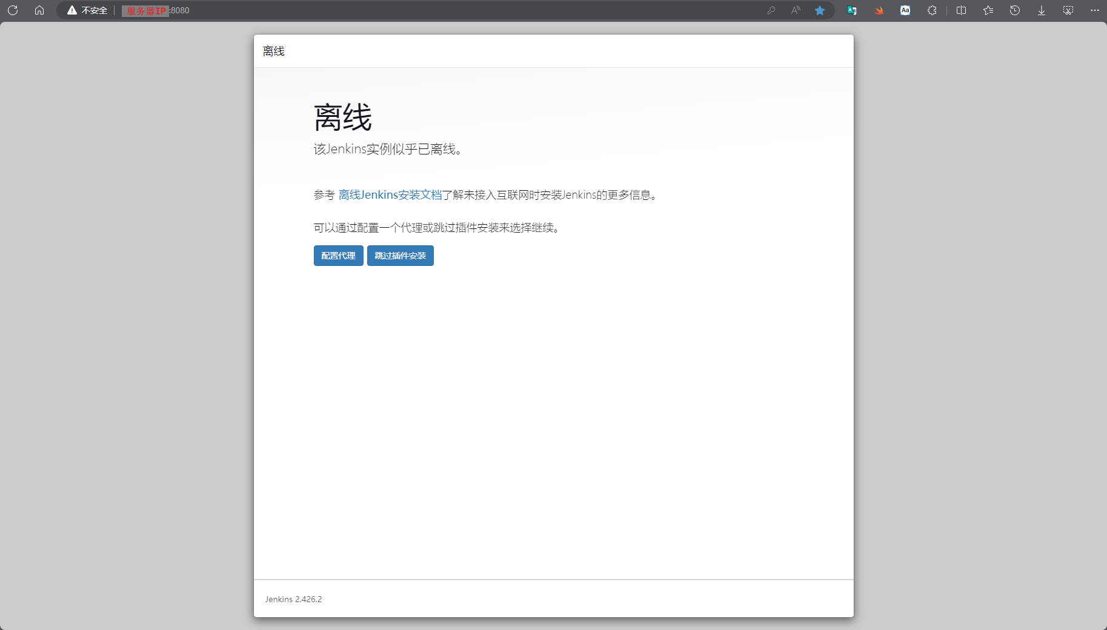Click the screenshot capture icon
Viewport: 1107px width, 630px height.
point(1068,10)
